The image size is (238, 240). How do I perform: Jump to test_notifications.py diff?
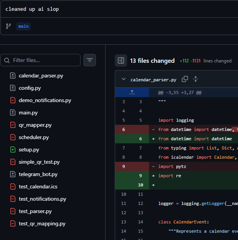(42, 199)
